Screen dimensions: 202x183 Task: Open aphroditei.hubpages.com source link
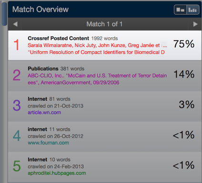click(x=57, y=173)
